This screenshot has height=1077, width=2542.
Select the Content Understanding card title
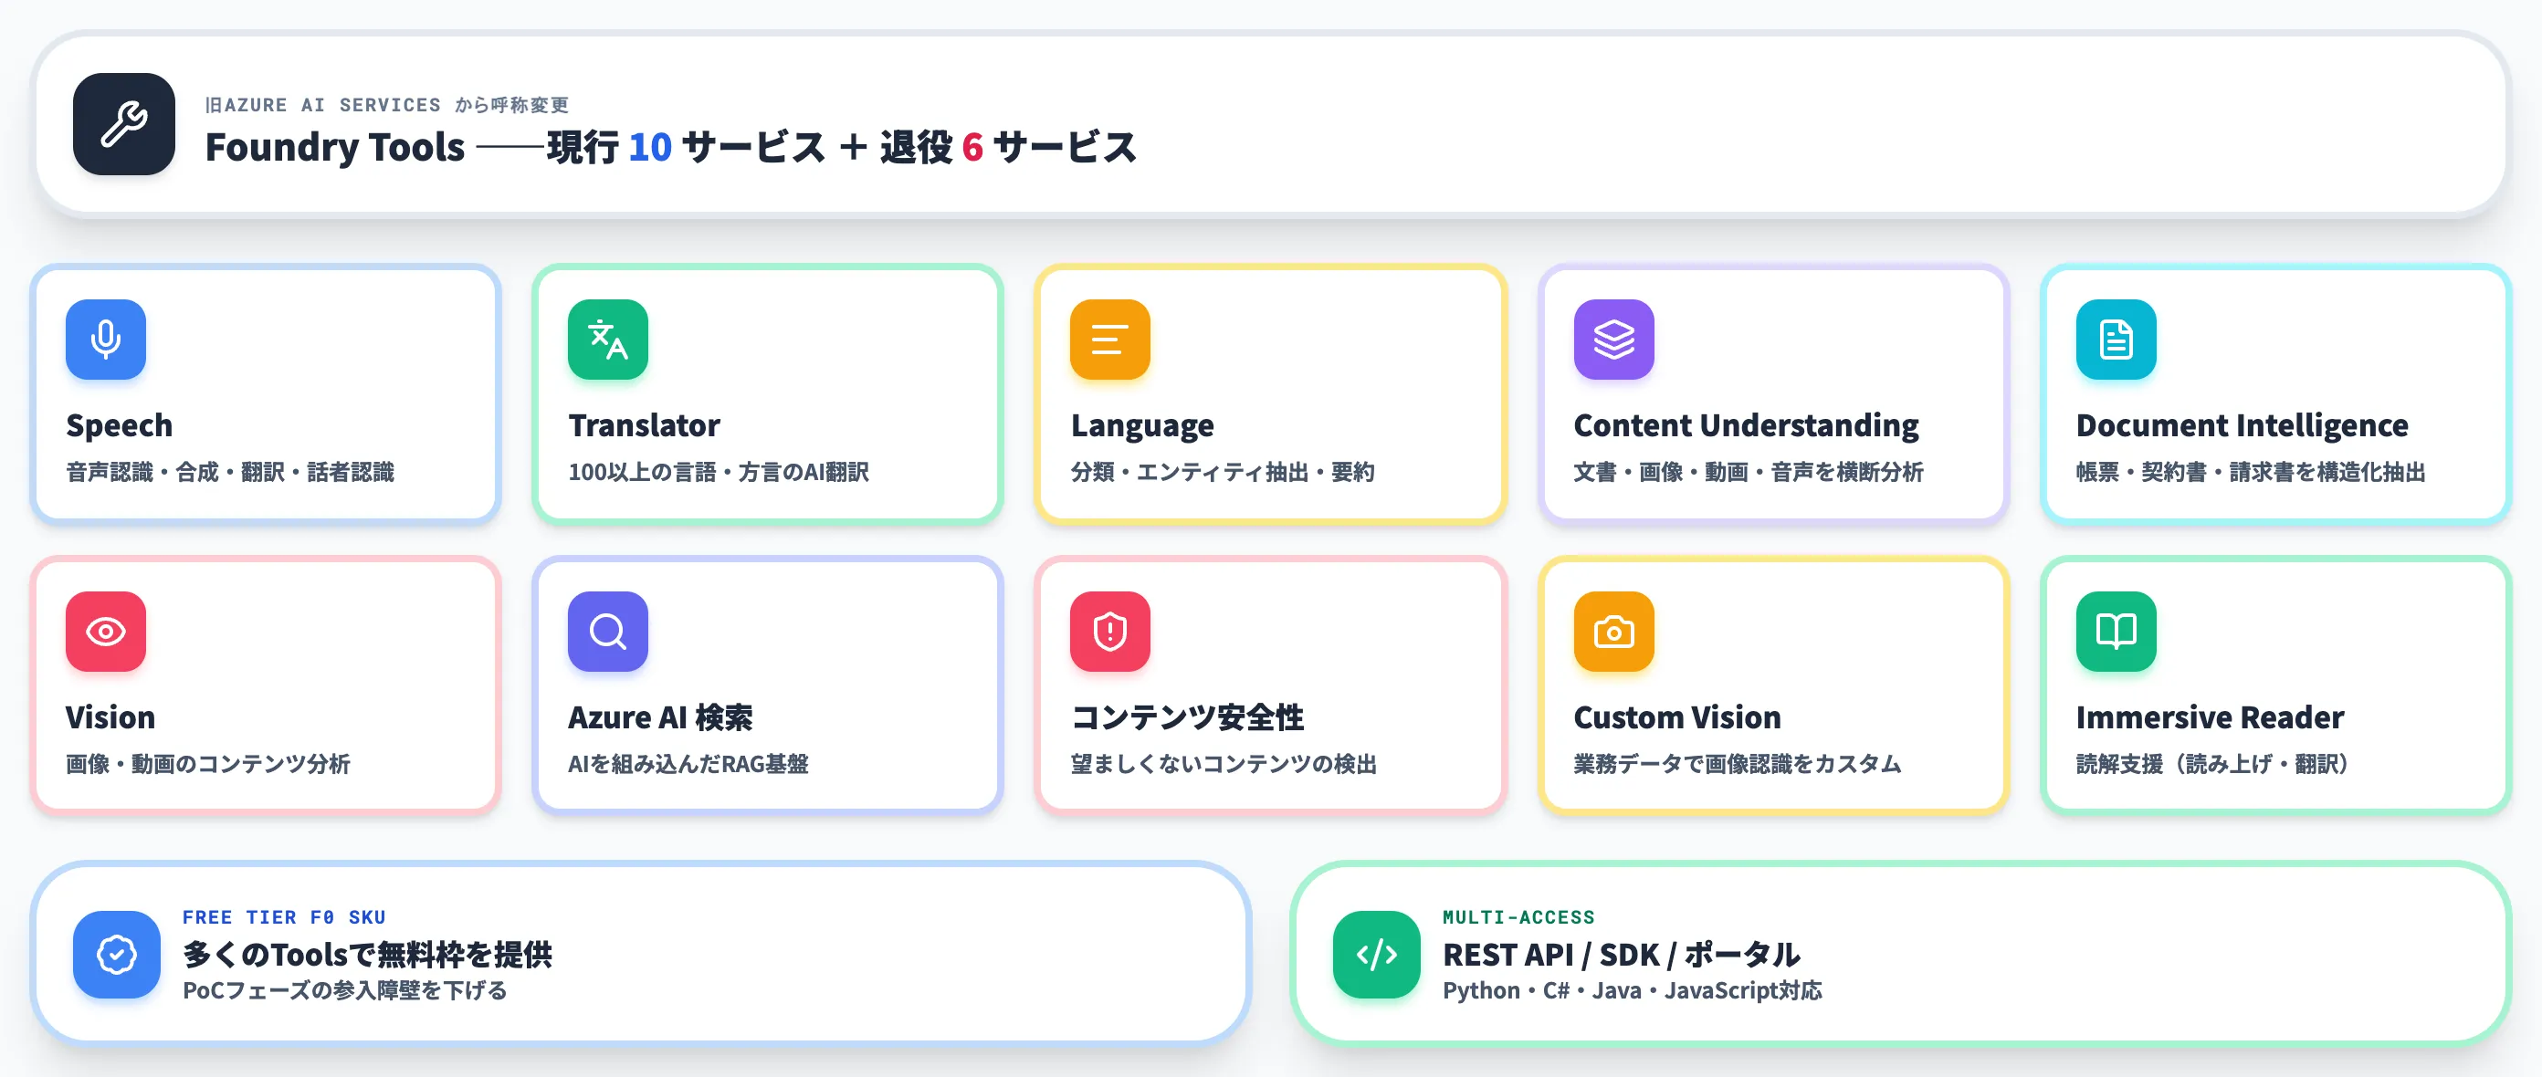point(1746,425)
